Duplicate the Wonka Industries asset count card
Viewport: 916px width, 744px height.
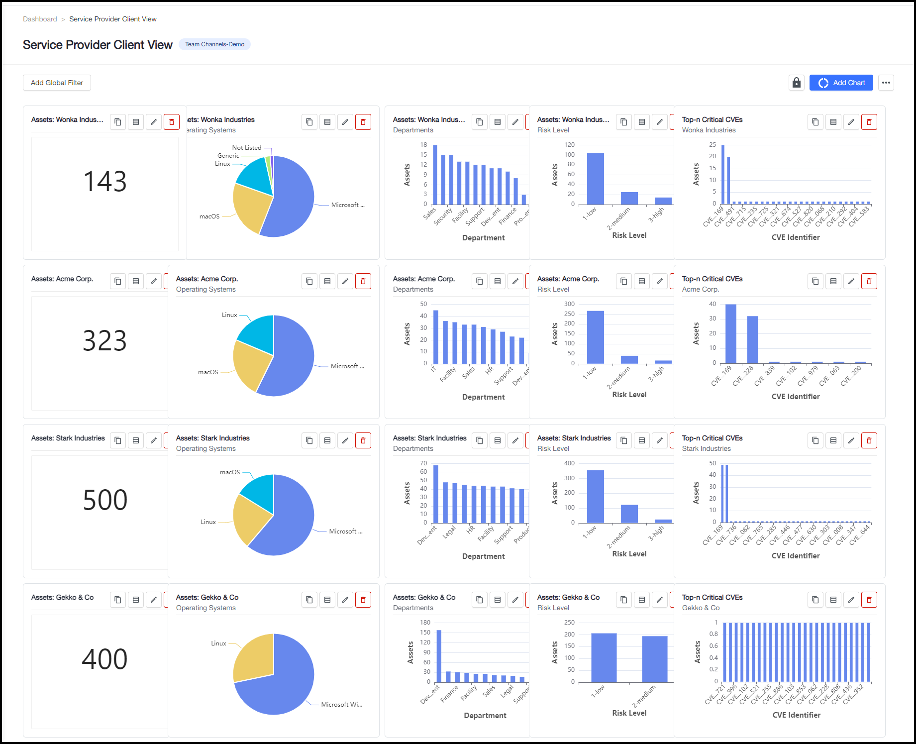coord(118,122)
